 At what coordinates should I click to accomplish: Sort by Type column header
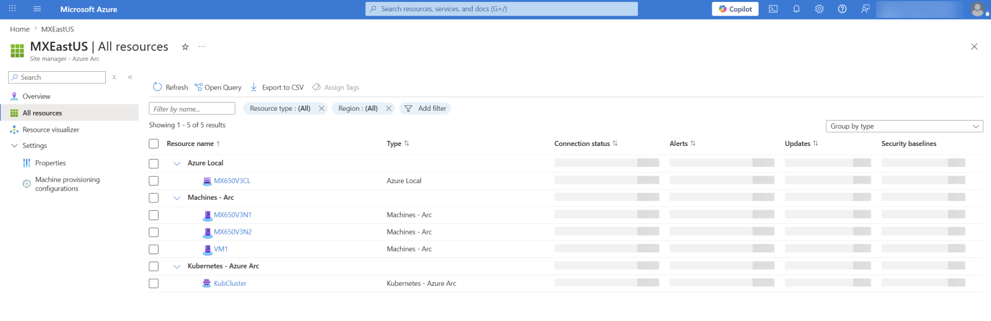(398, 143)
